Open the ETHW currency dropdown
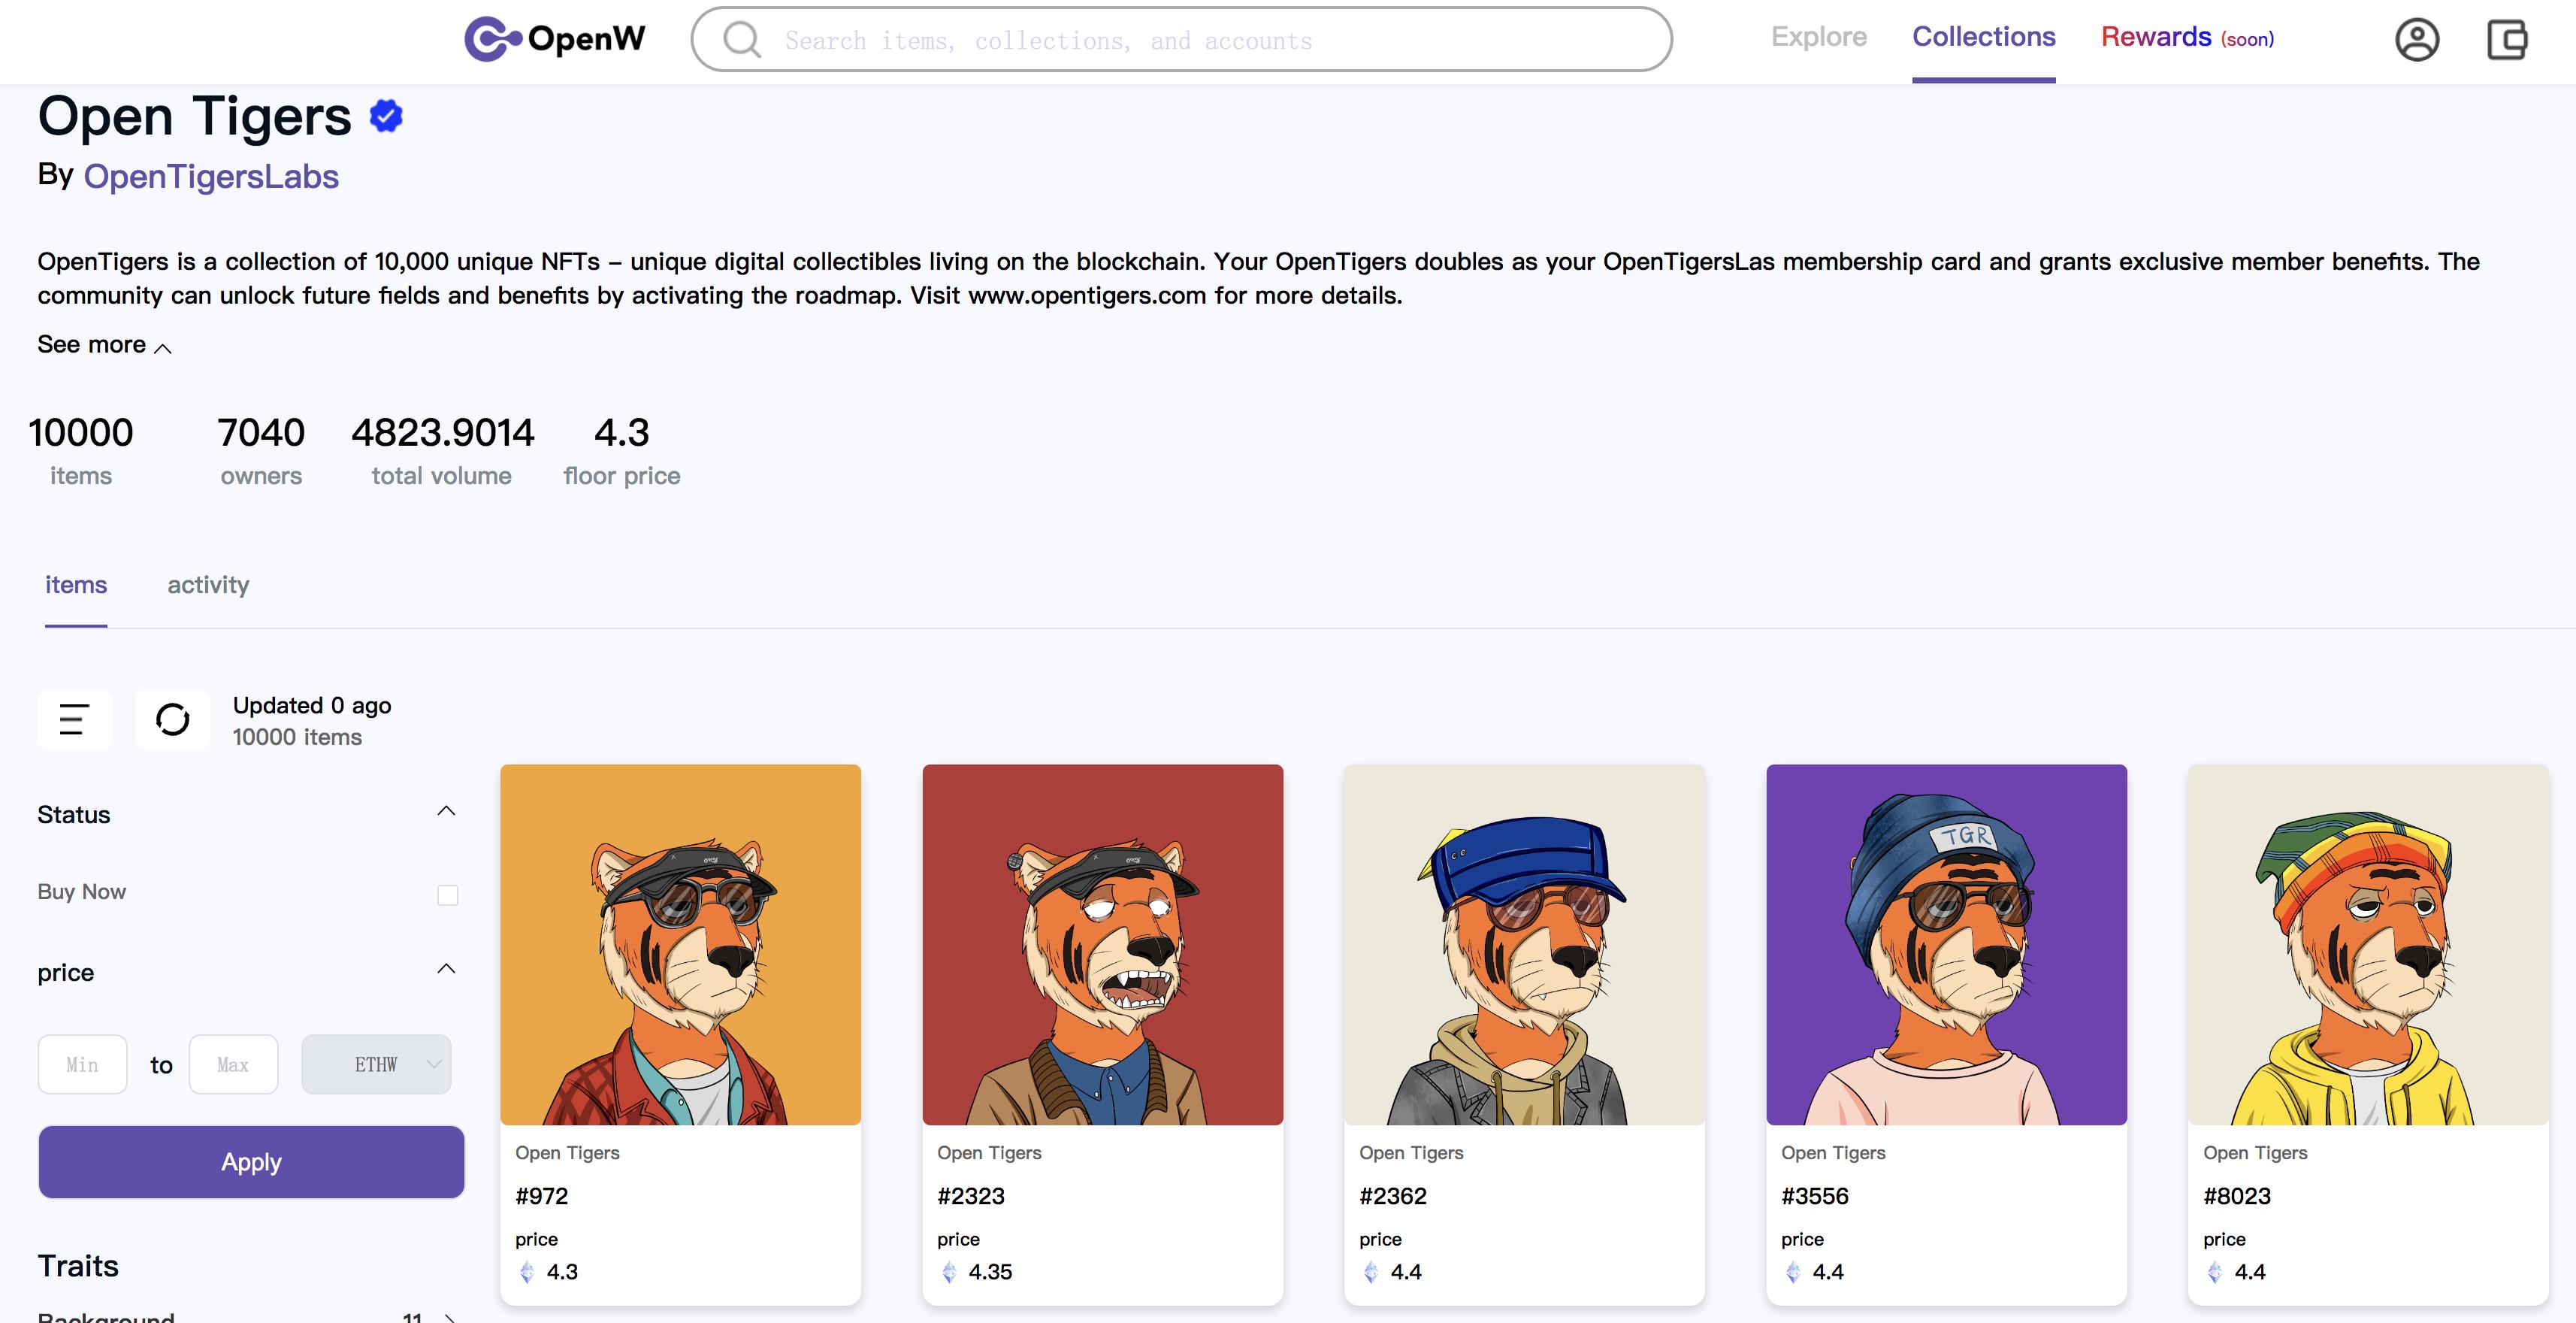2576x1323 pixels. (376, 1064)
